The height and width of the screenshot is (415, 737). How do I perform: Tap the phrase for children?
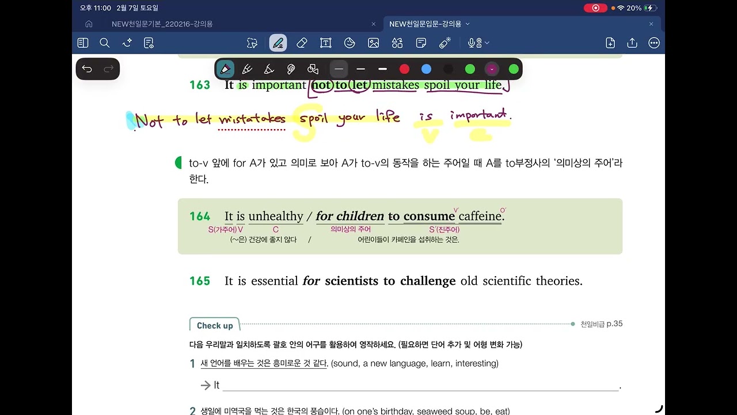349,216
